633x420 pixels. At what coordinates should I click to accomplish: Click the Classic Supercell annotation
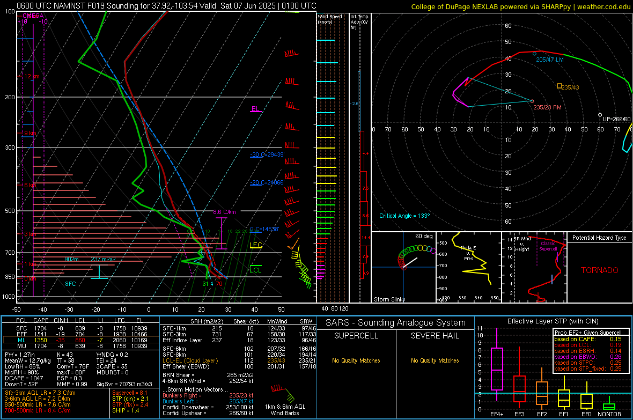pyautogui.click(x=548, y=246)
